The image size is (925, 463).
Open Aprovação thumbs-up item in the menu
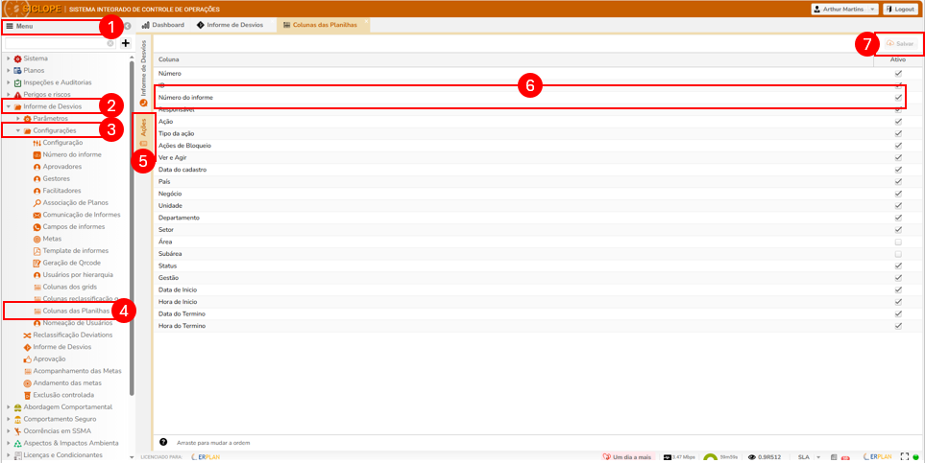[50, 359]
